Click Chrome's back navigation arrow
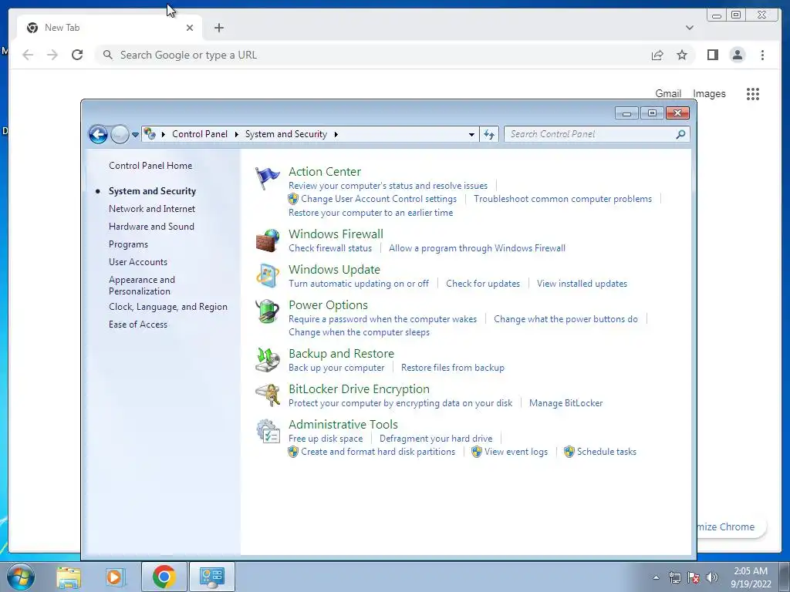 click(28, 55)
